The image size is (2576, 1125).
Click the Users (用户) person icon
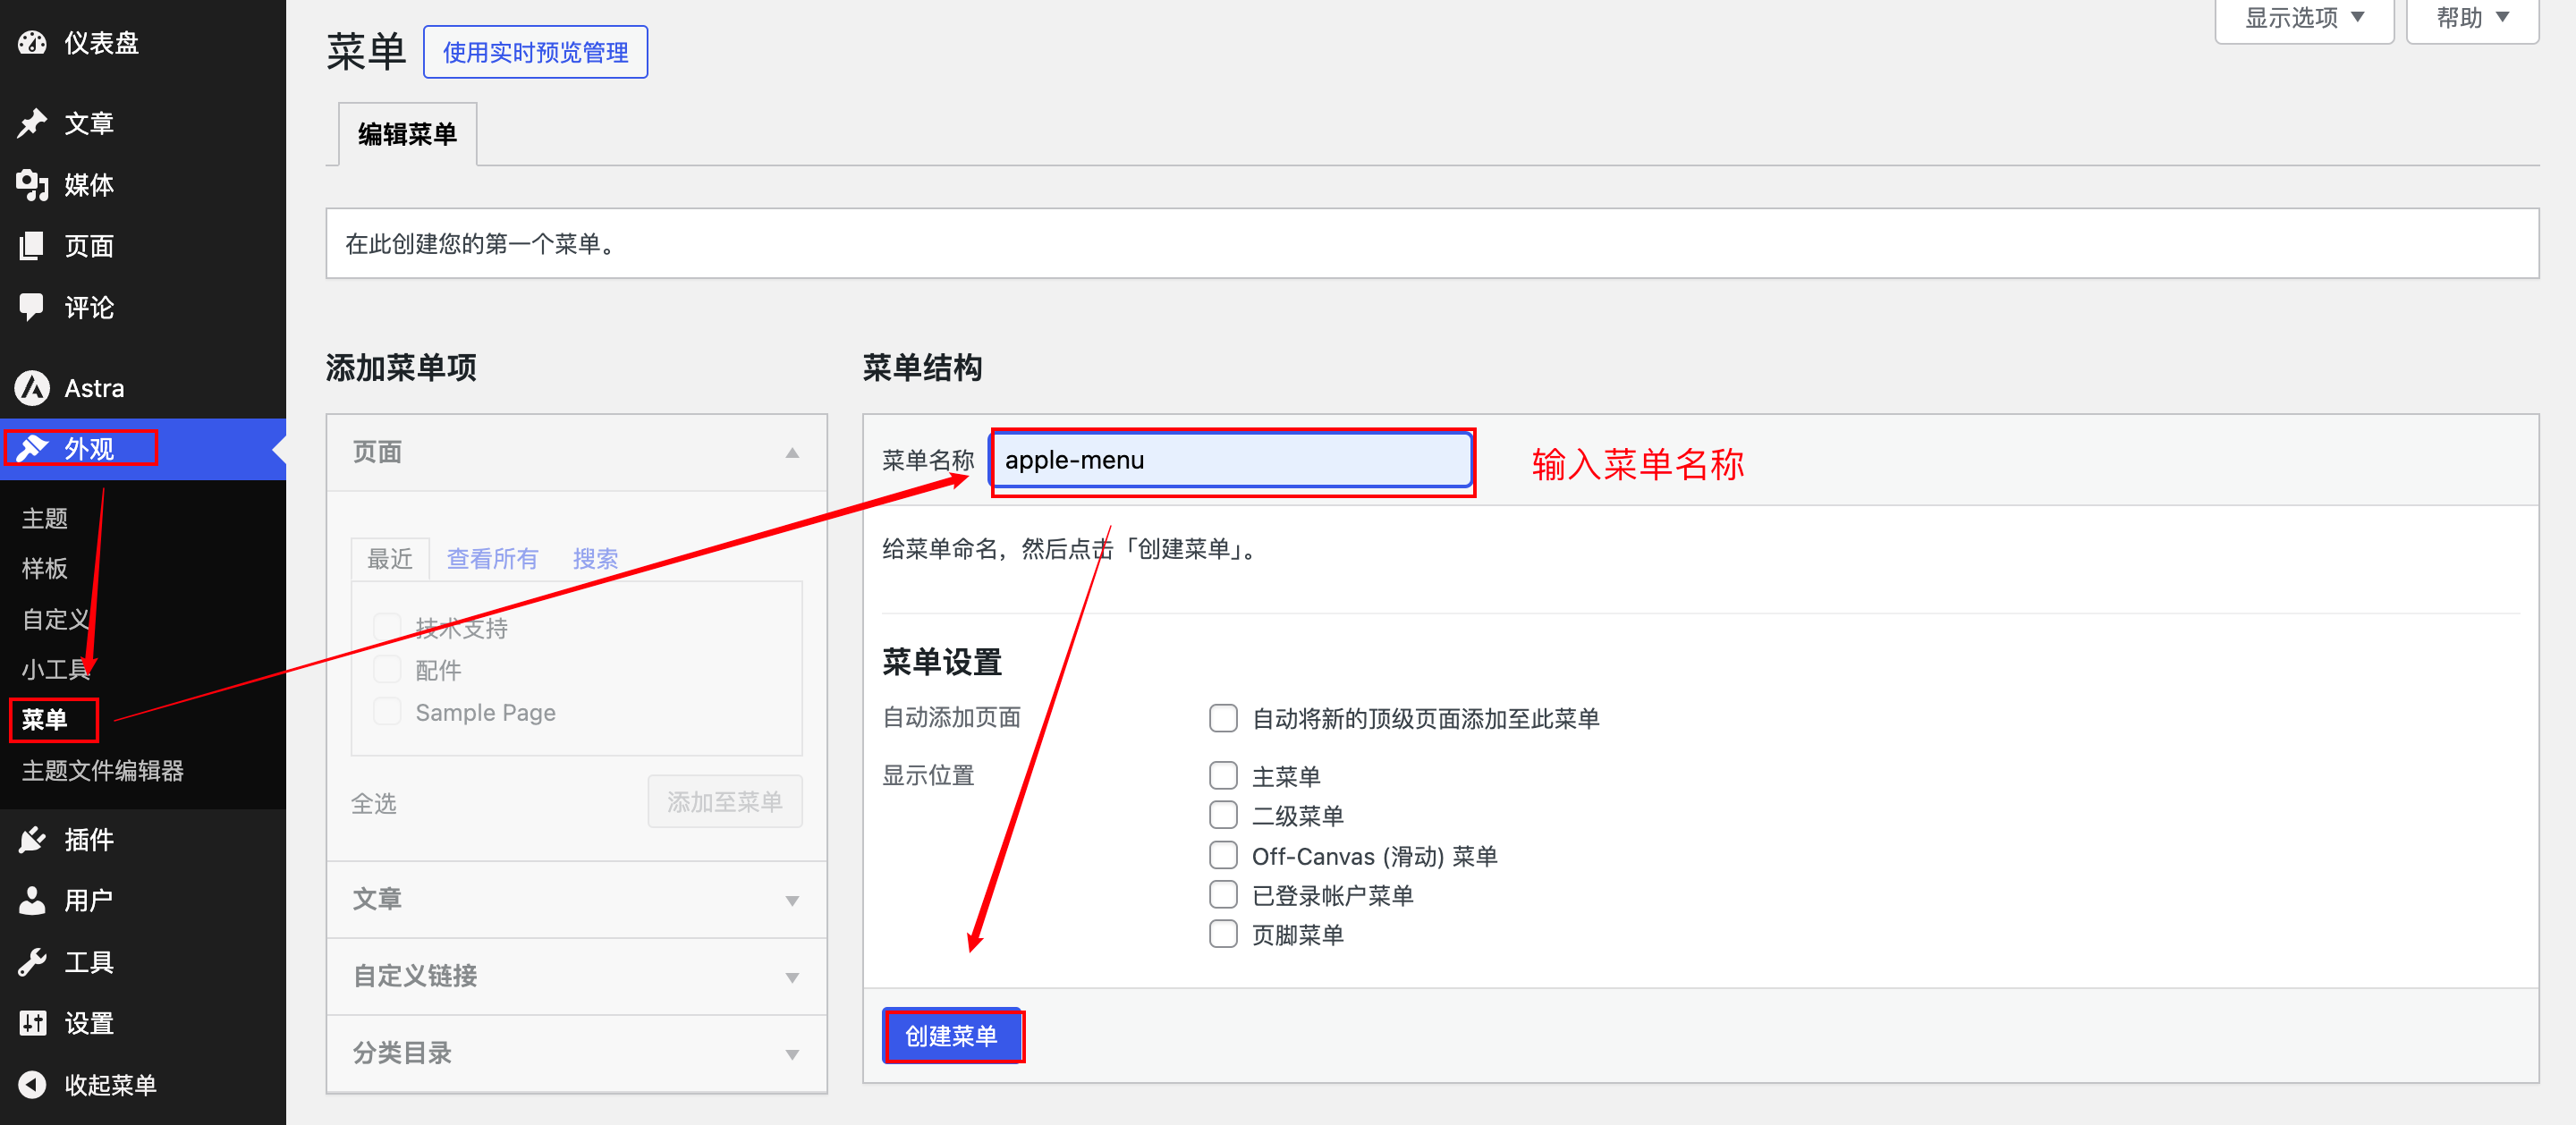(x=32, y=901)
